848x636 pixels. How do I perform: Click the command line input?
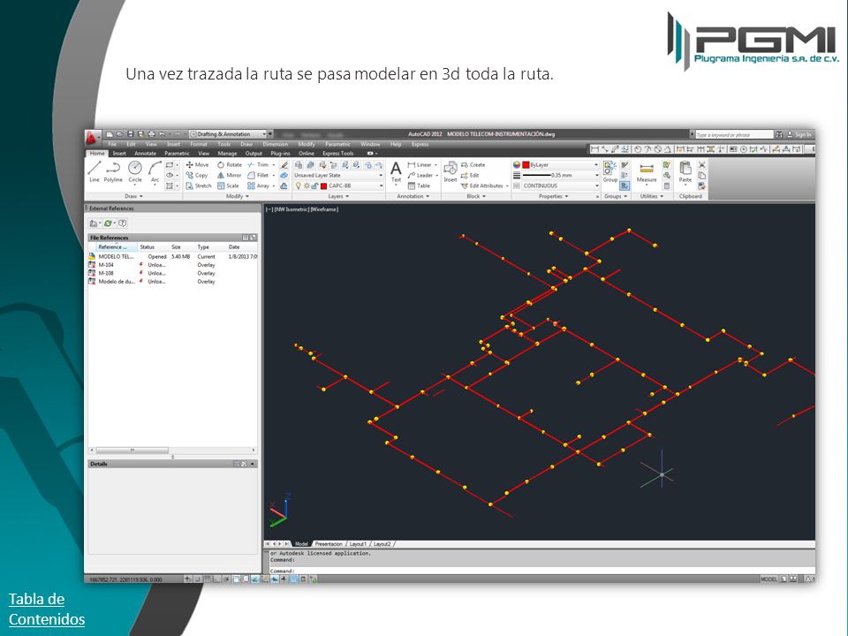(x=541, y=571)
